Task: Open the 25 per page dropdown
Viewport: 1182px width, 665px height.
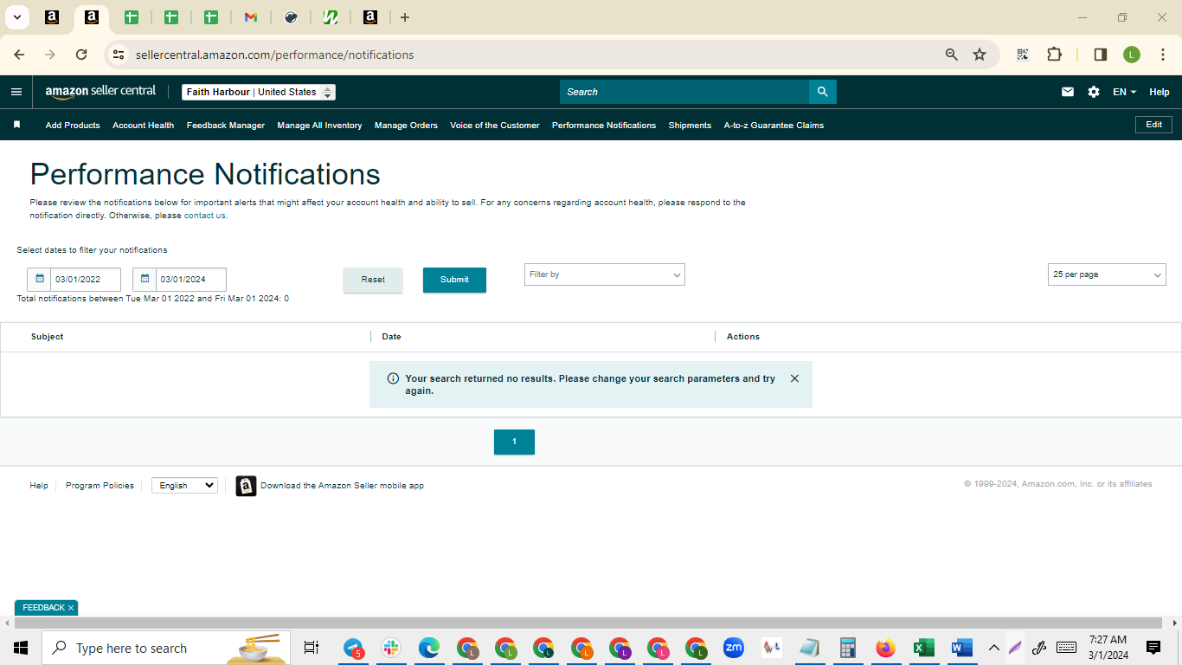Action: click(x=1107, y=274)
